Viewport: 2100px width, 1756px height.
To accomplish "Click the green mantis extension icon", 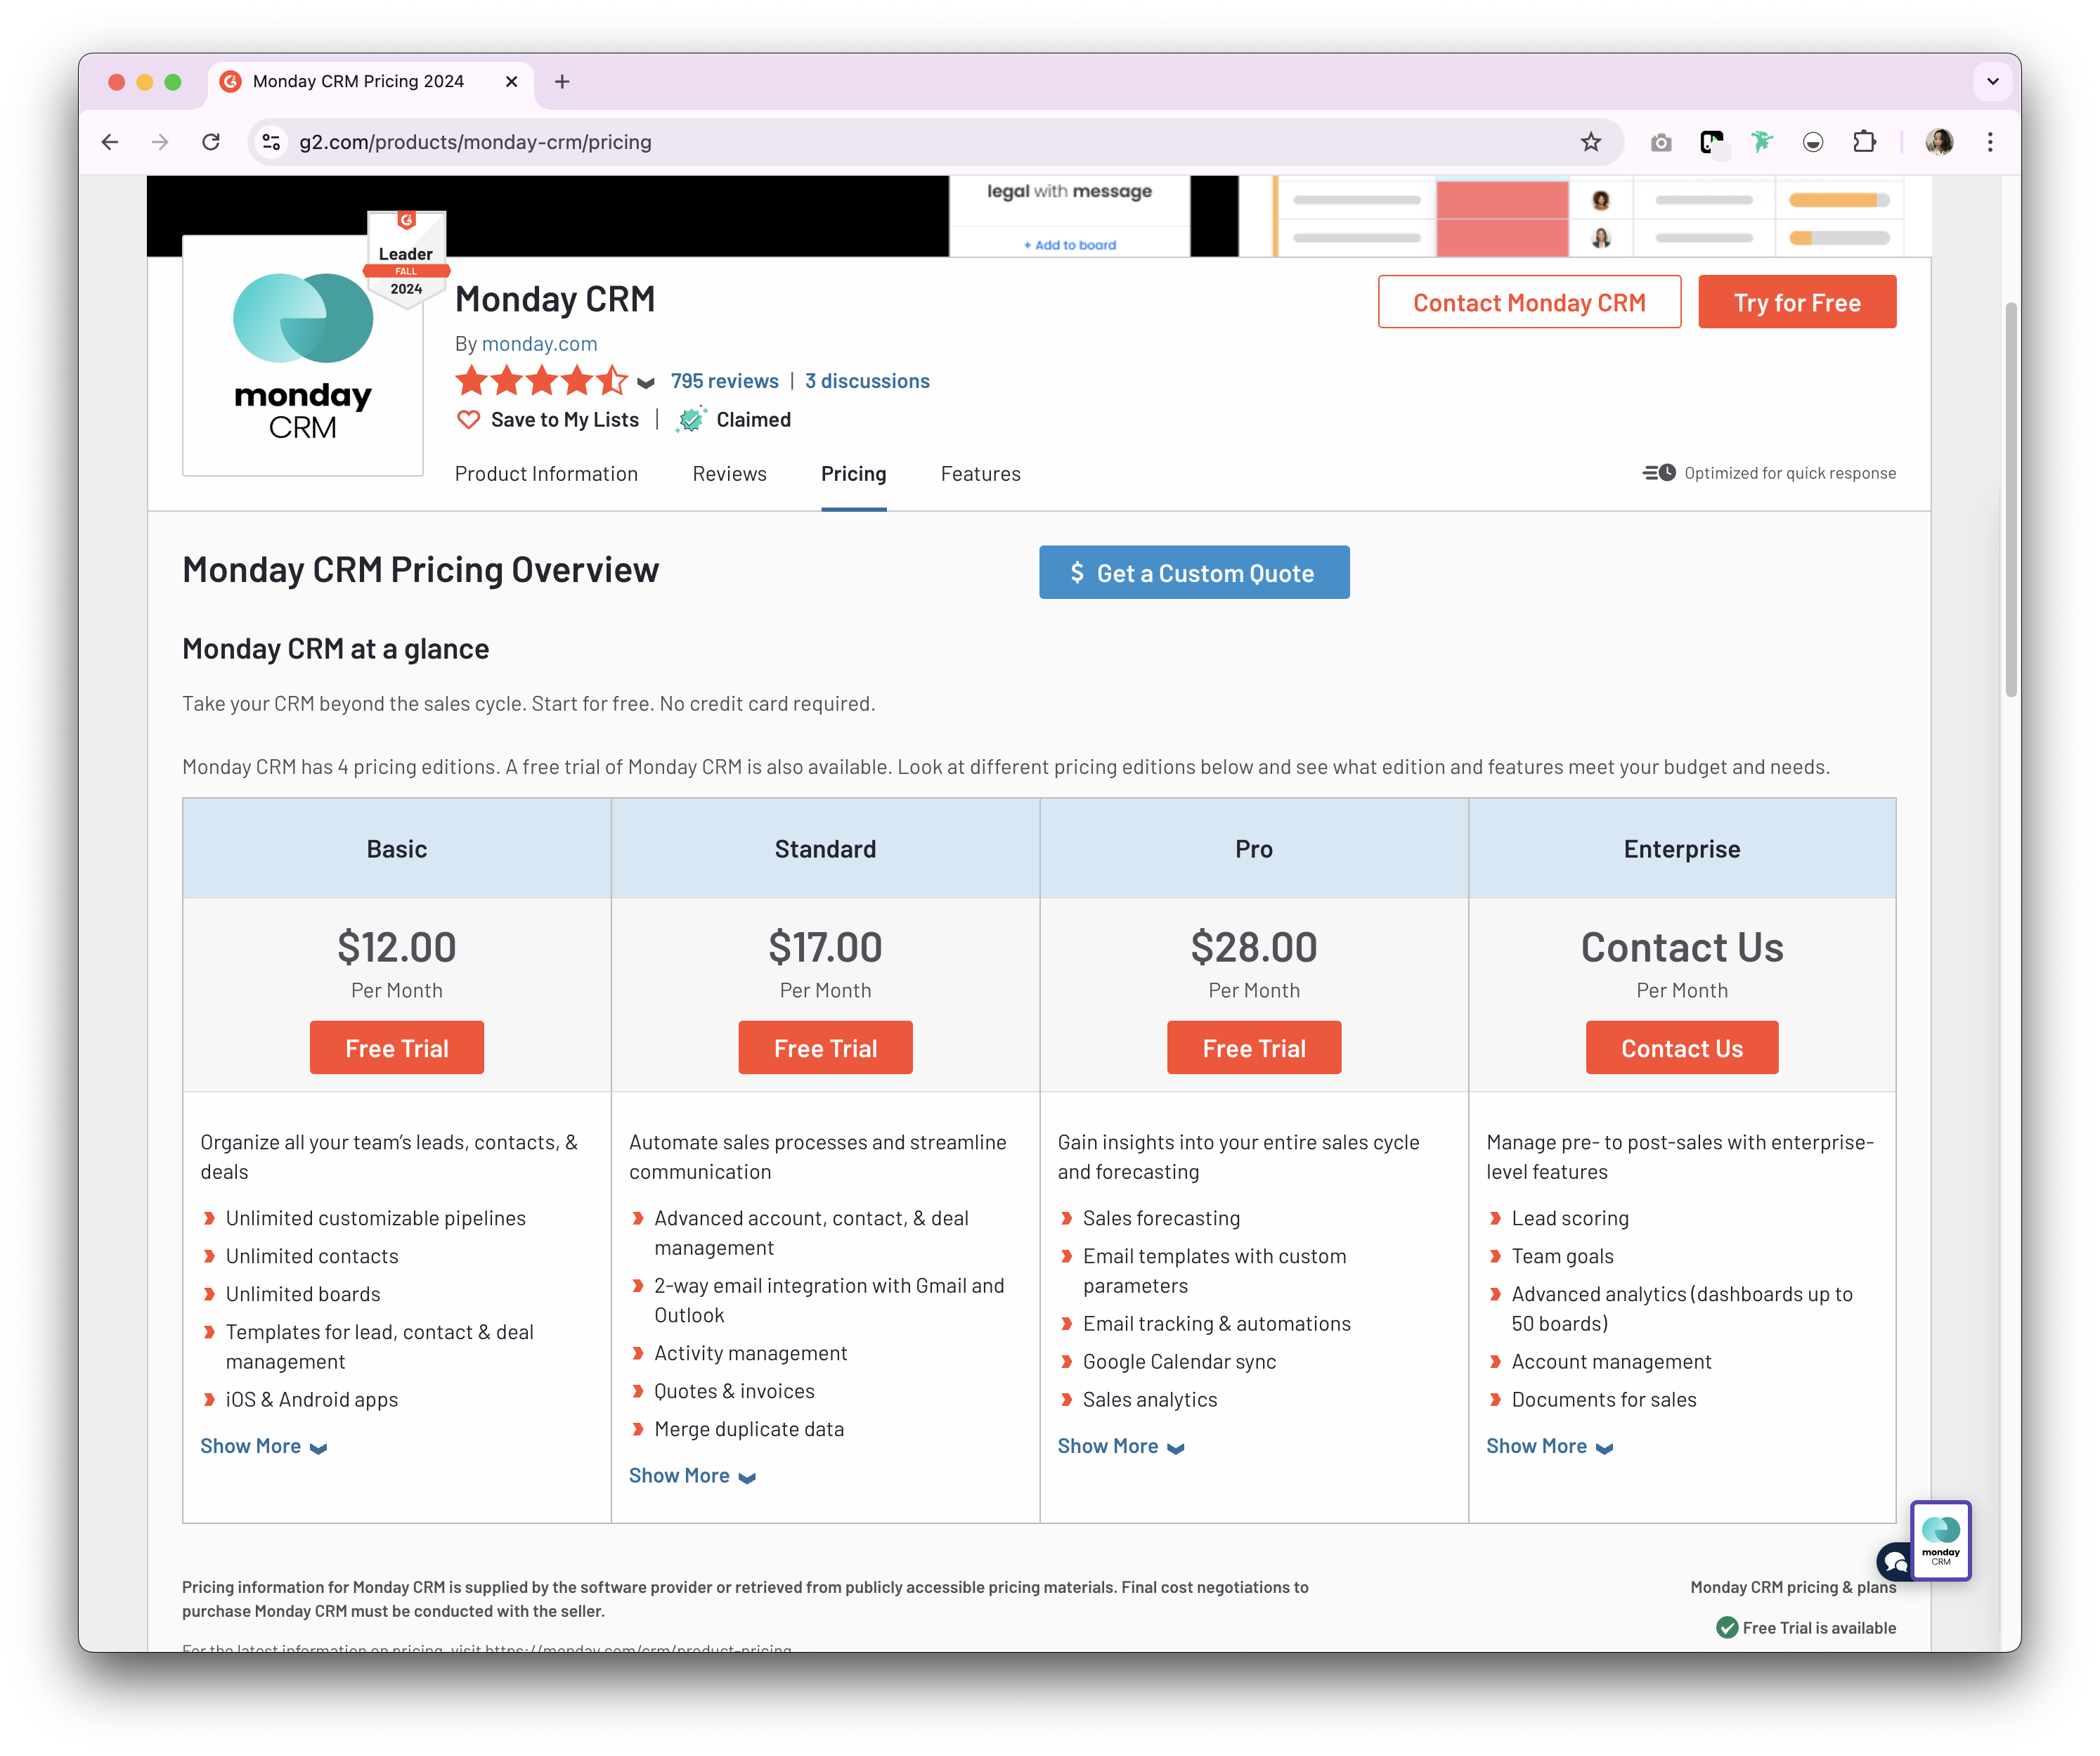I will coord(1762,142).
